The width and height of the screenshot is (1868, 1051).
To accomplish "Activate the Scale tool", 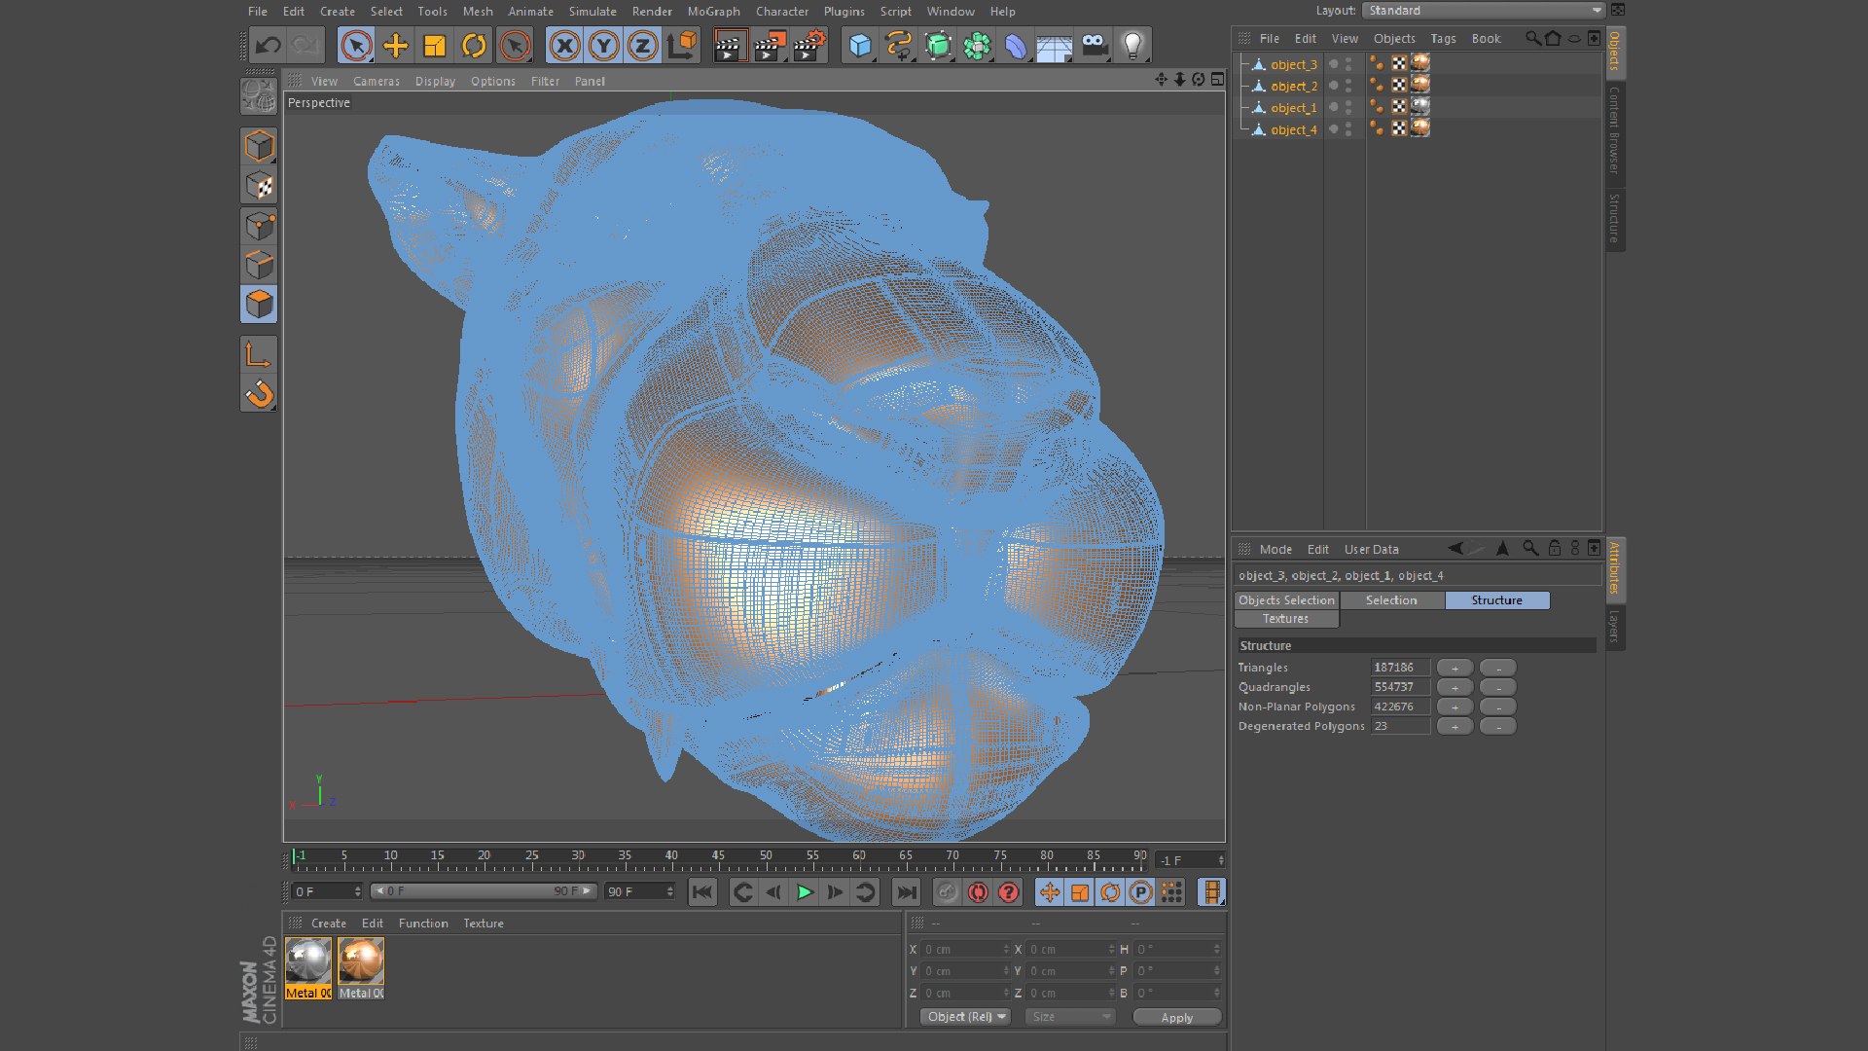I will tap(435, 46).
